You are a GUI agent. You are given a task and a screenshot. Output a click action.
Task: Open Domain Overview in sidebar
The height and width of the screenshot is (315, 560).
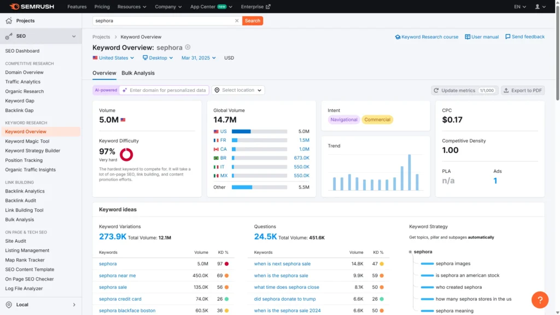click(x=24, y=72)
